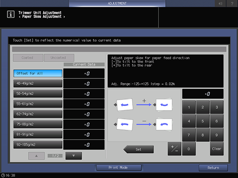Viewport: 238px width, 178px height.
Task: Tap the 92-105g/m2 current data value
Action: [84, 145]
